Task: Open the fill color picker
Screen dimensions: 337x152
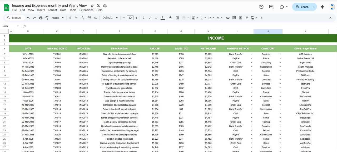Action: click(171, 18)
